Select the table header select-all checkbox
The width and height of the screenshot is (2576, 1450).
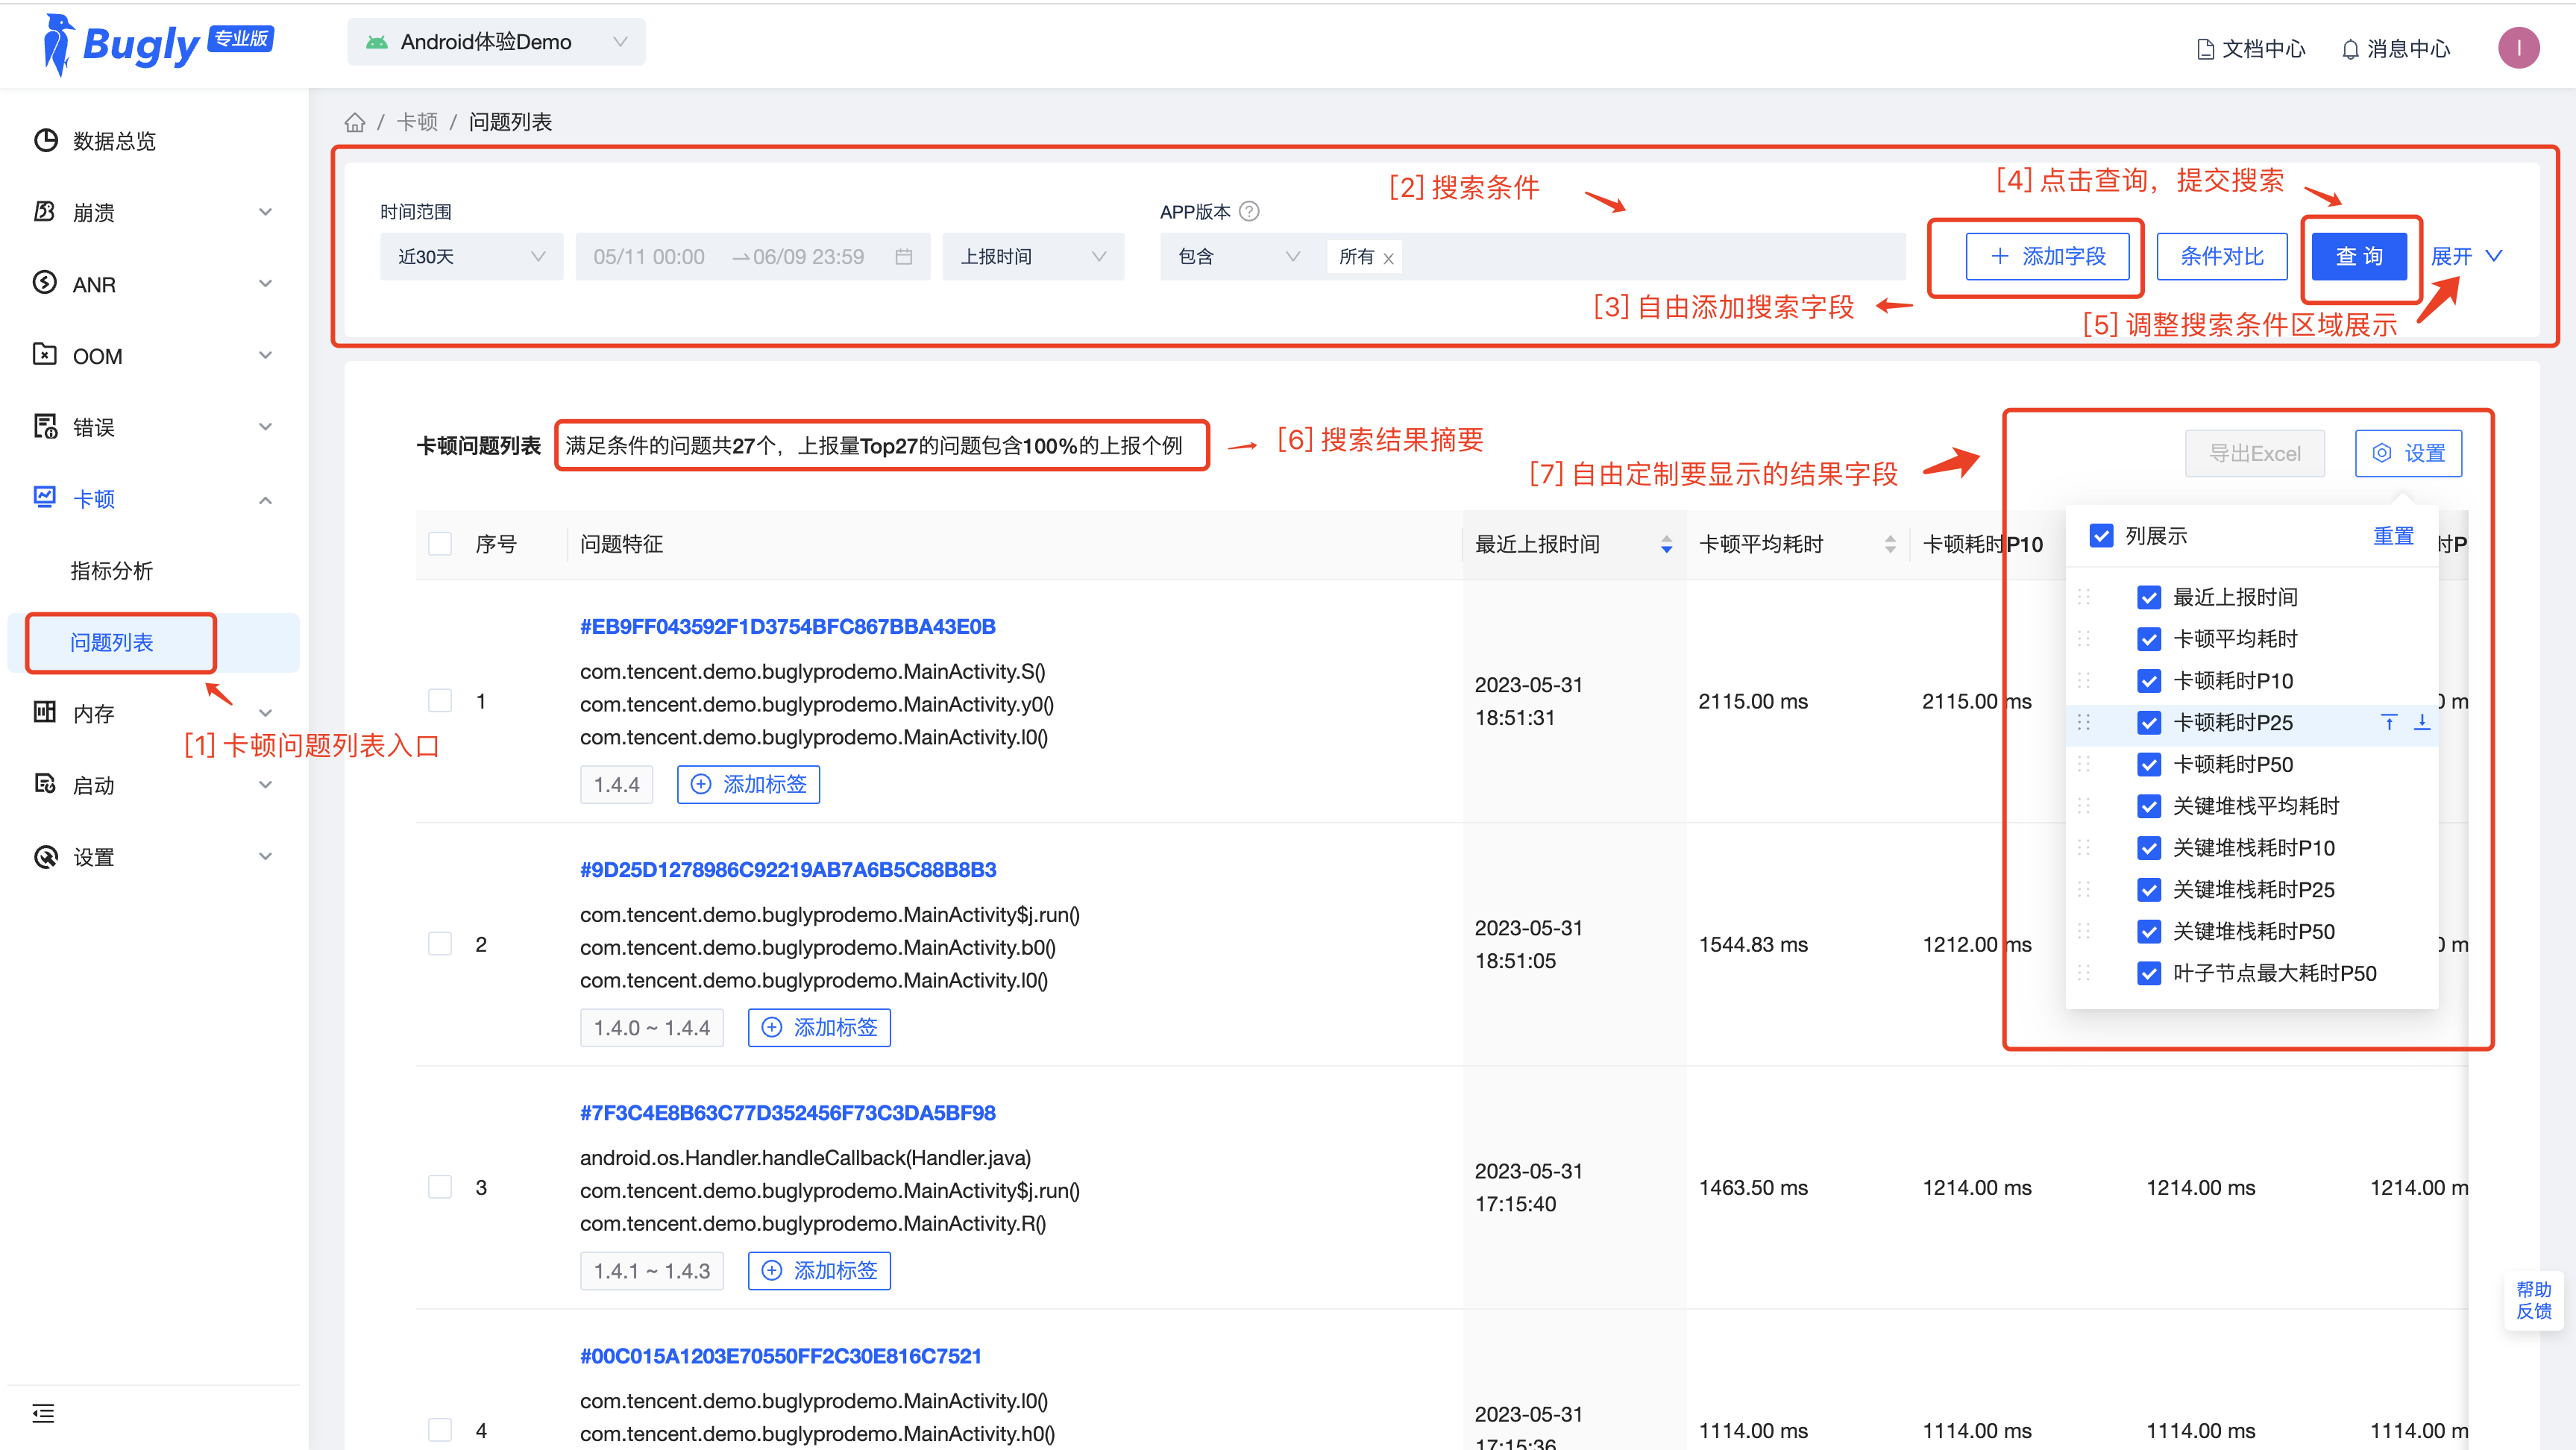[440, 544]
